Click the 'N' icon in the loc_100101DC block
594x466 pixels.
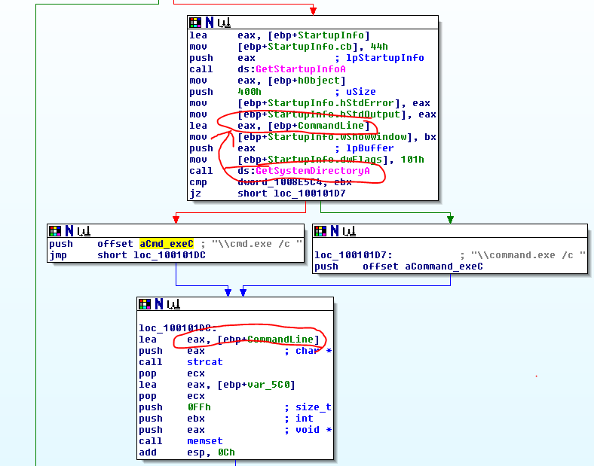[x=158, y=304]
